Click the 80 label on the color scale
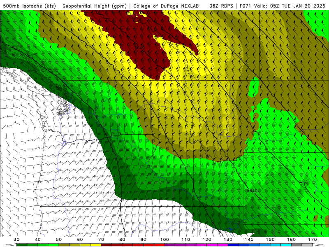The width and height of the screenshot is (329, 247). click(x=122, y=240)
